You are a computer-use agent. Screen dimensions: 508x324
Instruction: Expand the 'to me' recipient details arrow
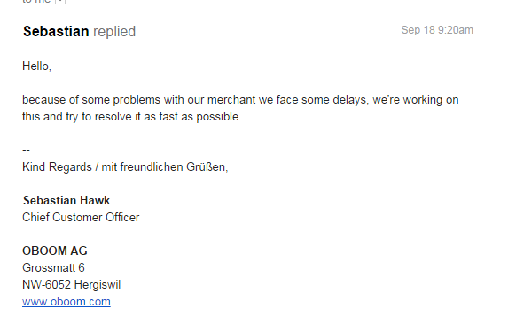(60, 1)
